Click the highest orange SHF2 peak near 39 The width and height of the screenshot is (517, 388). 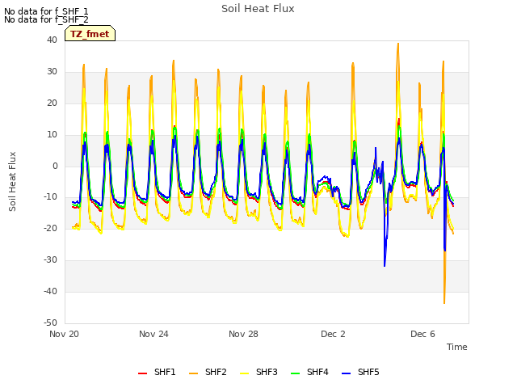[x=398, y=44]
